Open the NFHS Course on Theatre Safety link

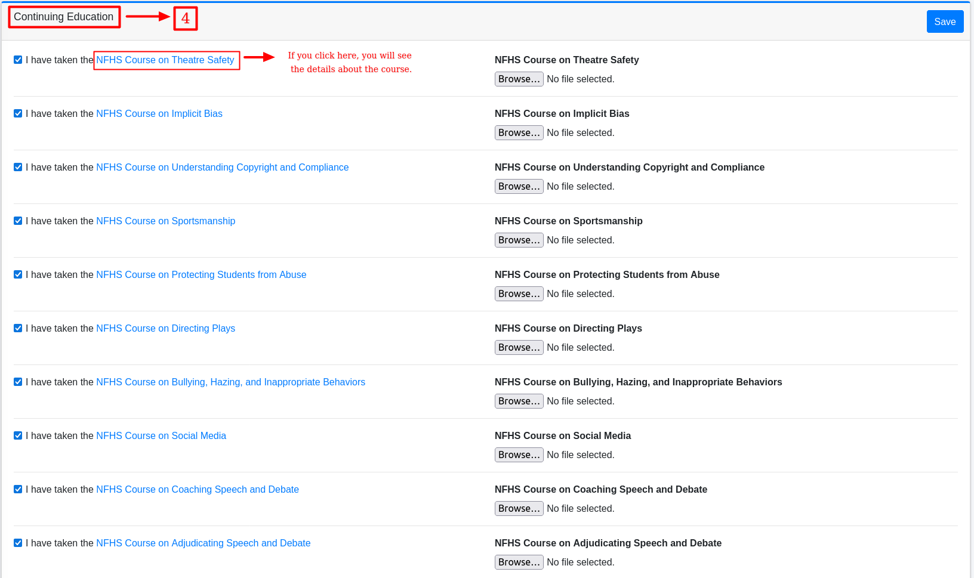pyautogui.click(x=165, y=60)
